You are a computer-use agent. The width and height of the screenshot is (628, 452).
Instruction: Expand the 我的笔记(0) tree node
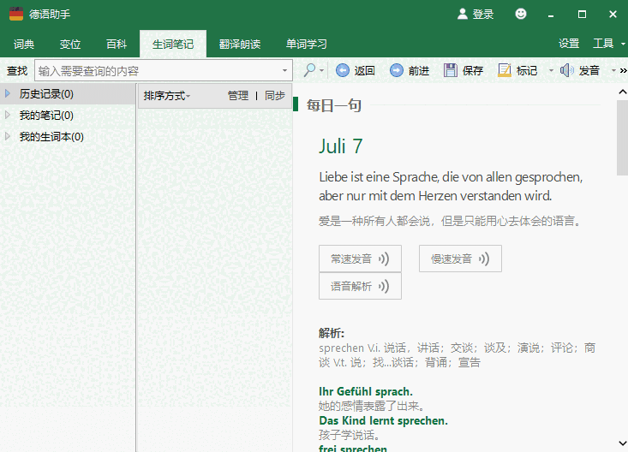[7, 116]
